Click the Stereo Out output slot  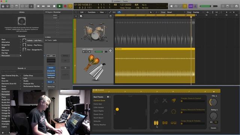pos(51,87)
